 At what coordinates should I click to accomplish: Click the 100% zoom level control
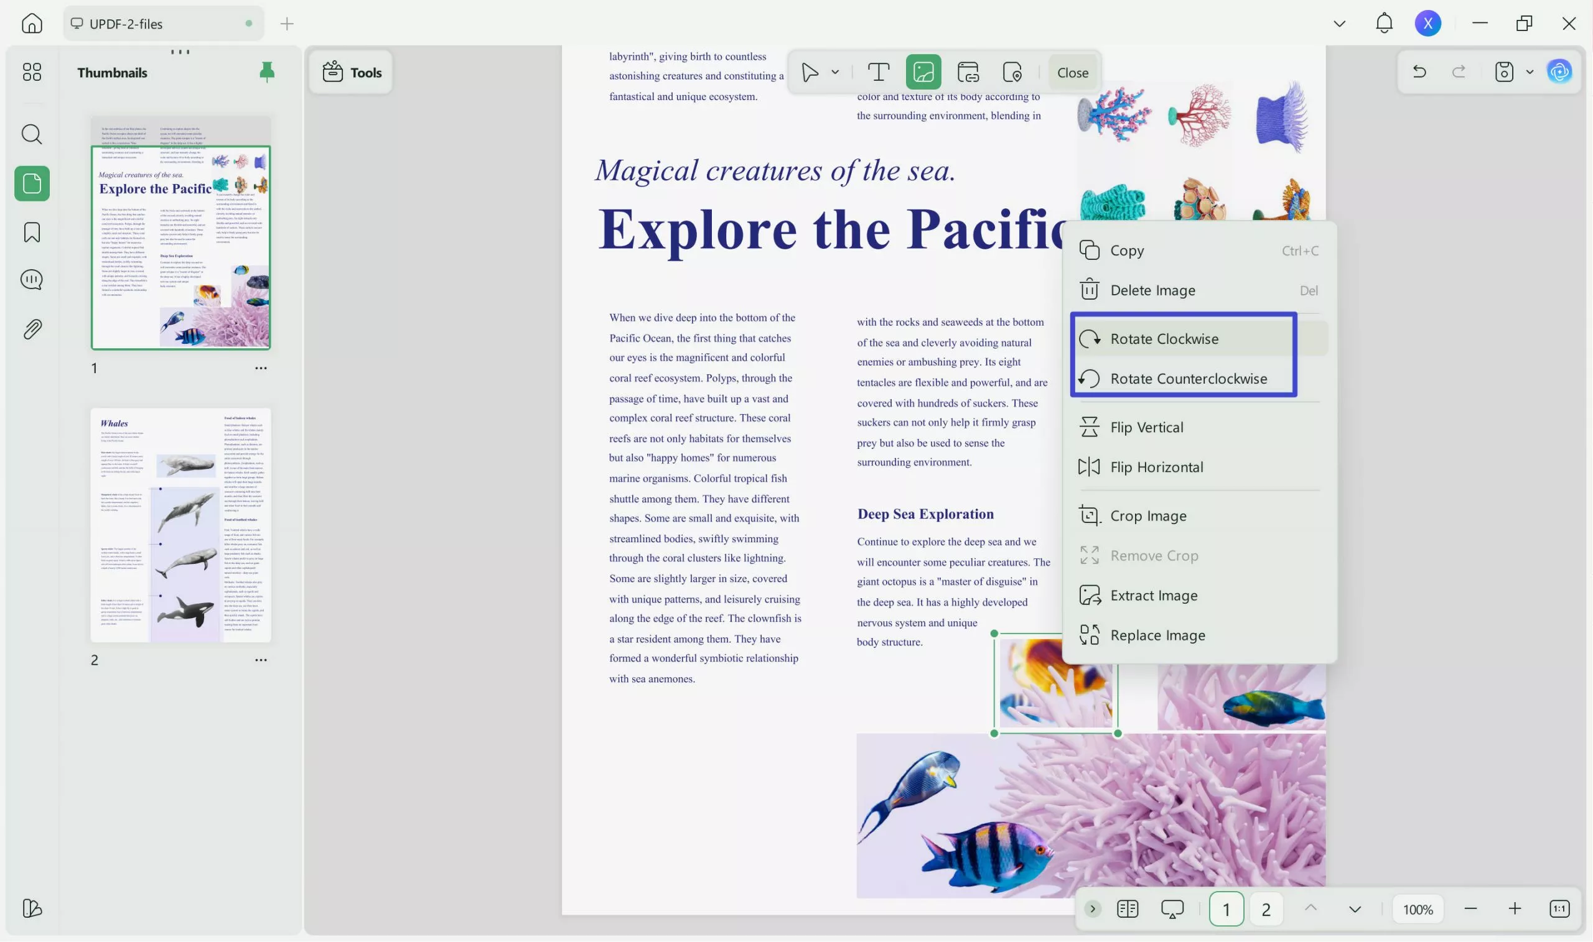coord(1417,908)
